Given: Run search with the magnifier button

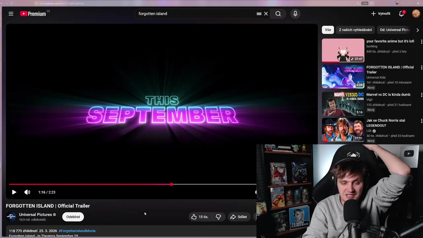Looking at the screenshot, I should pyautogui.click(x=278, y=14).
